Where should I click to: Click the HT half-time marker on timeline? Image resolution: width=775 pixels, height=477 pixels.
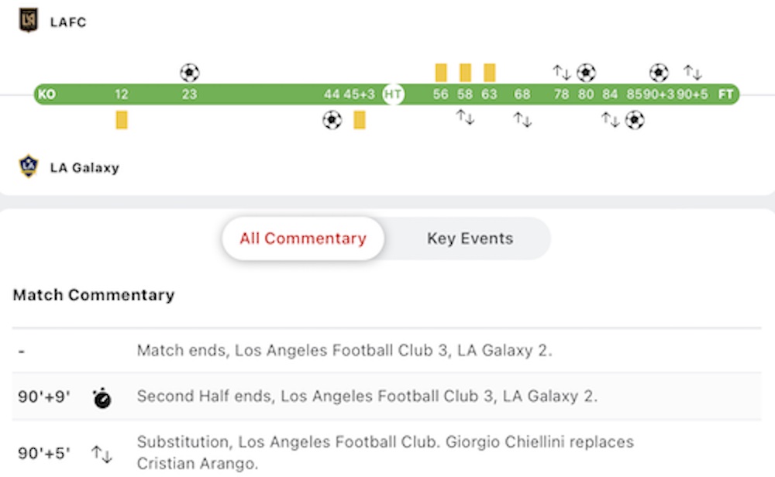393,94
